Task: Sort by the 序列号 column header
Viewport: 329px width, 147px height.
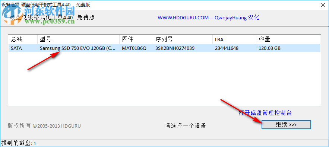Action: [x=183, y=39]
